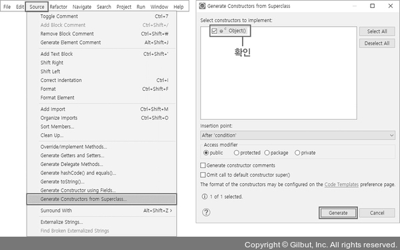Choose Generate Constructors from Superclass...
Screen dimensions: 400x250
101,199
